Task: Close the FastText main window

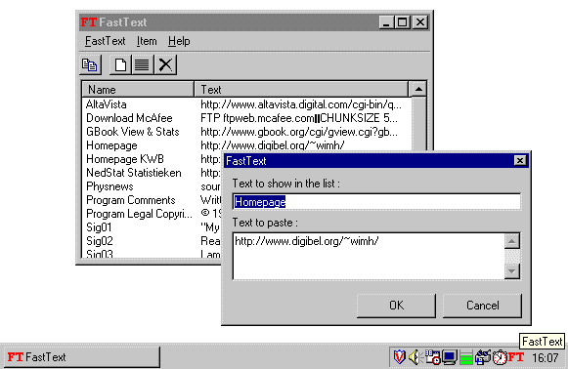Action: (420, 22)
